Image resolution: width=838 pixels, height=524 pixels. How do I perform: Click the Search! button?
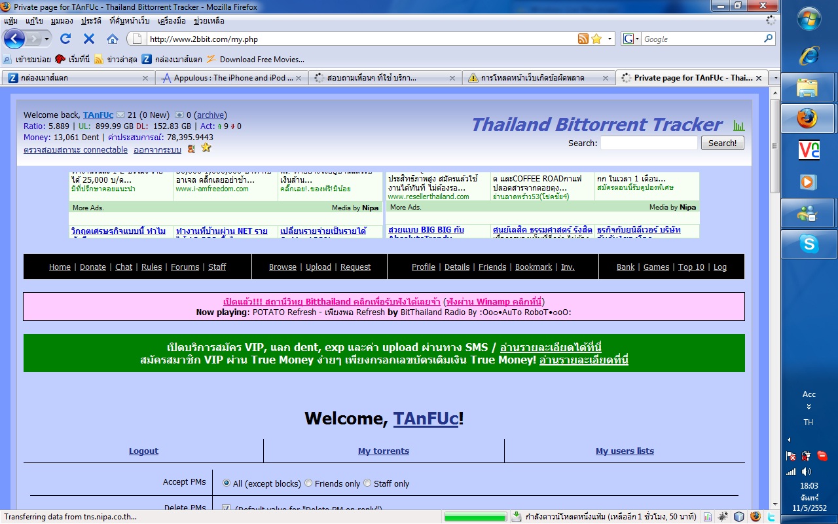pos(723,143)
